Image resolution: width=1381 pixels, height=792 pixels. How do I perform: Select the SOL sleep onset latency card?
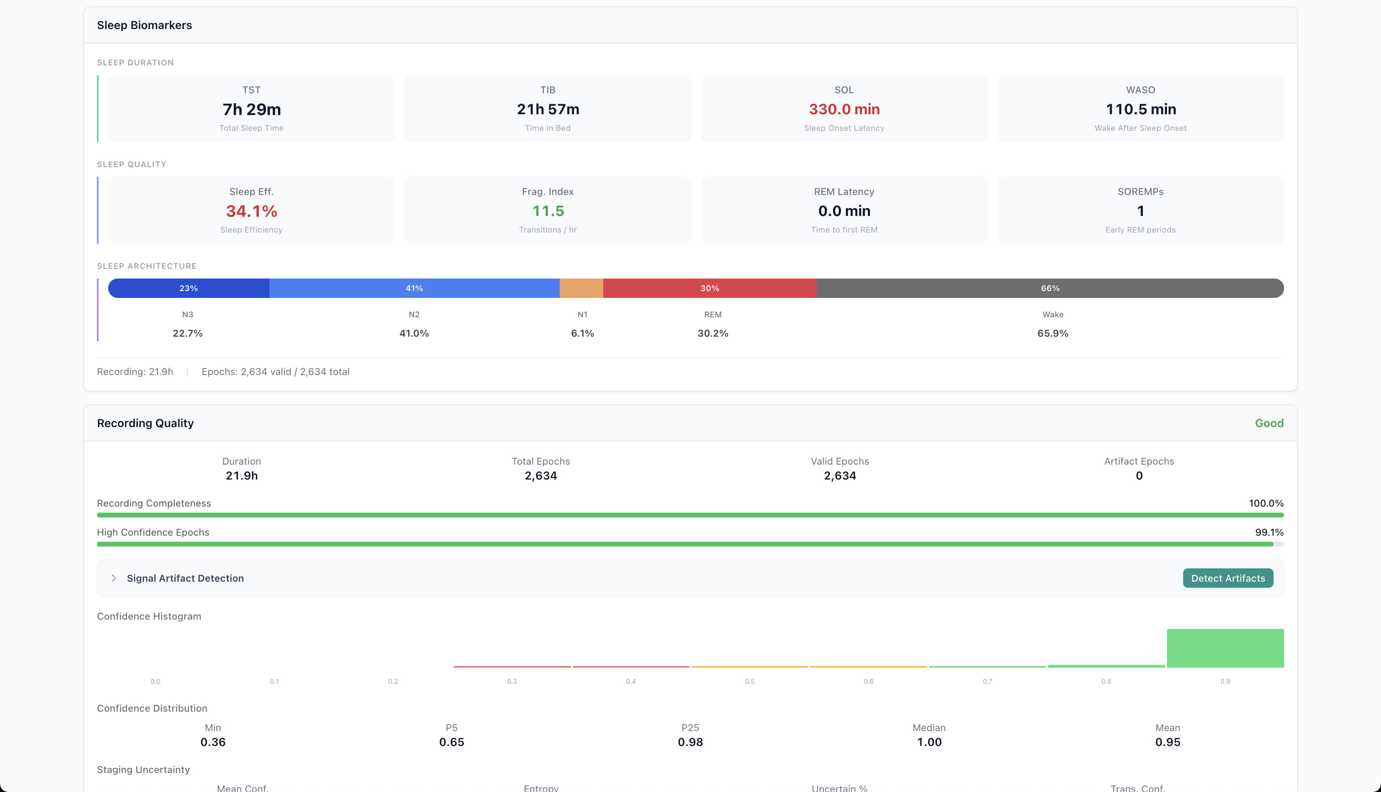844,109
